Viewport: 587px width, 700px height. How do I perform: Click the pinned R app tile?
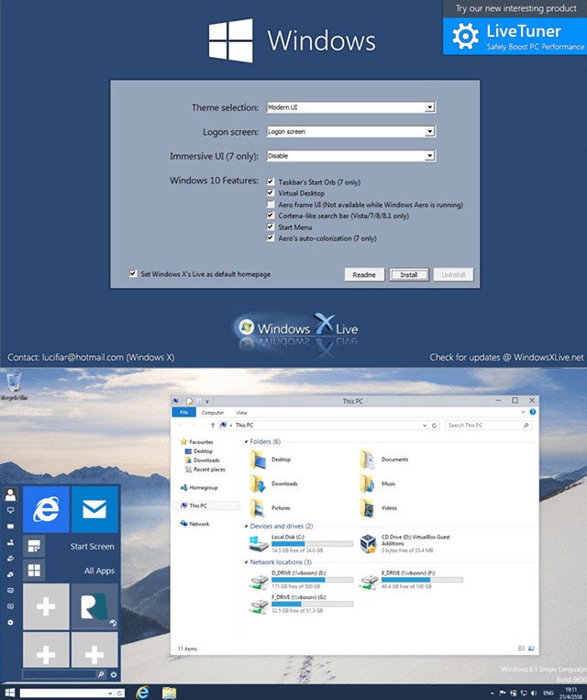94,606
